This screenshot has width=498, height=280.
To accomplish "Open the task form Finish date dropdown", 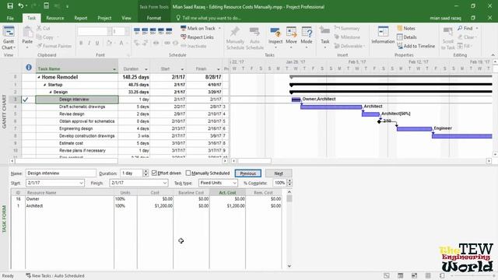I will click(164, 183).
